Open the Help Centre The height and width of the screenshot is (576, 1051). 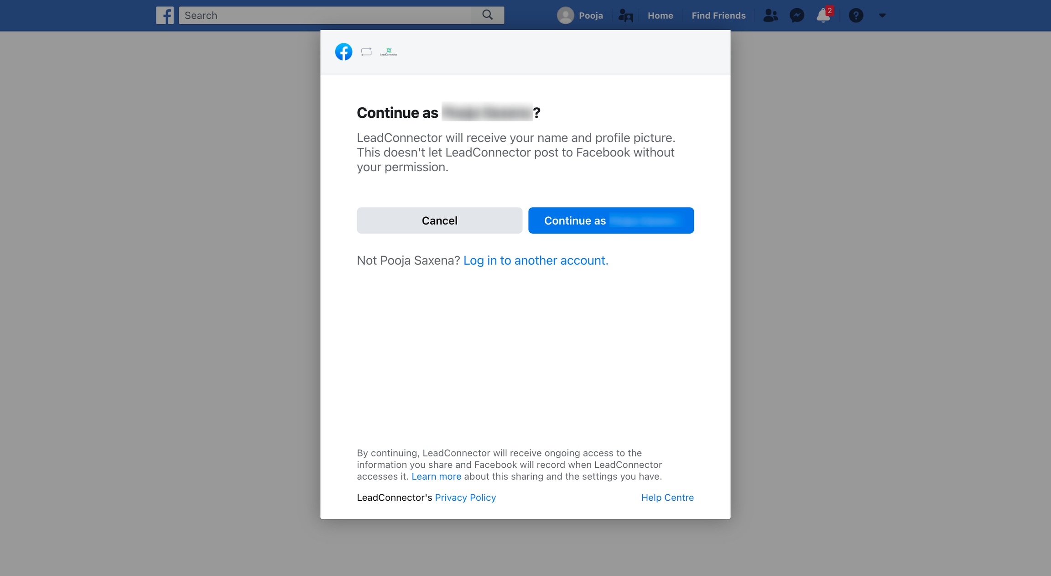coord(667,497)
